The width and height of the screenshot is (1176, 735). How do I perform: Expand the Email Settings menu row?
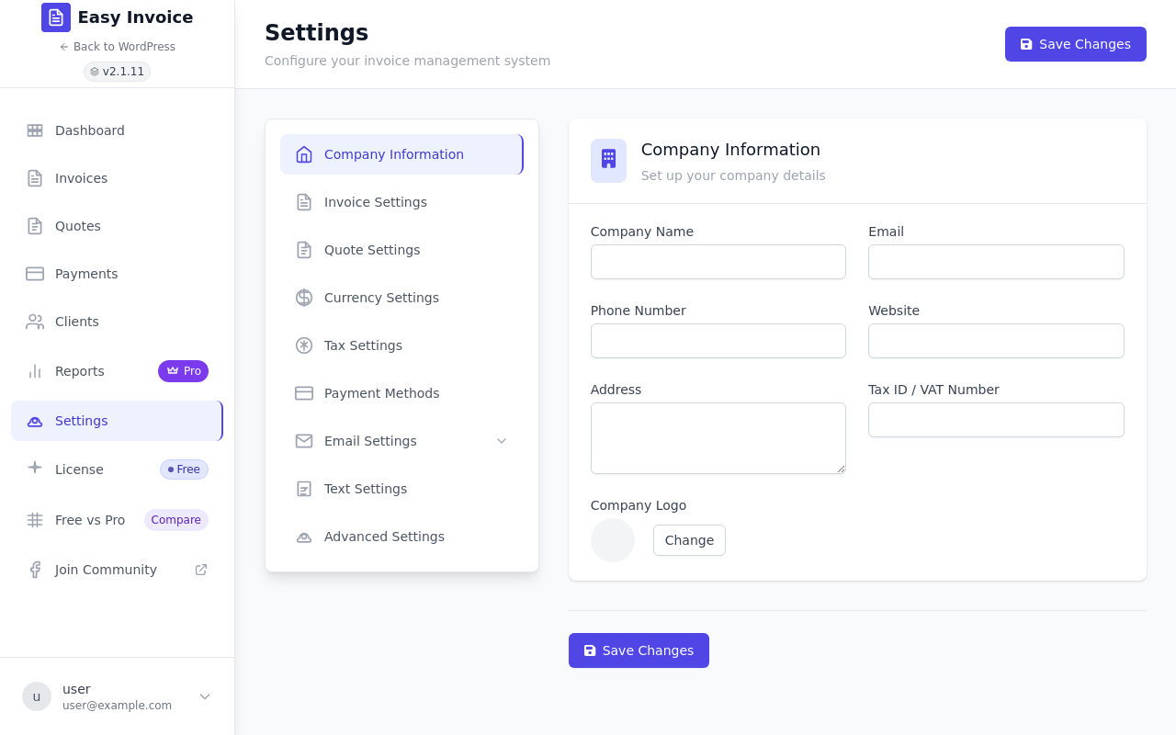[401, 441]
